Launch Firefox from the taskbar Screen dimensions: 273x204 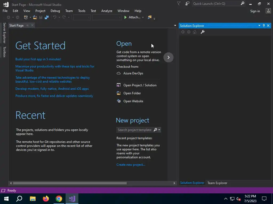tap(46, 199)
